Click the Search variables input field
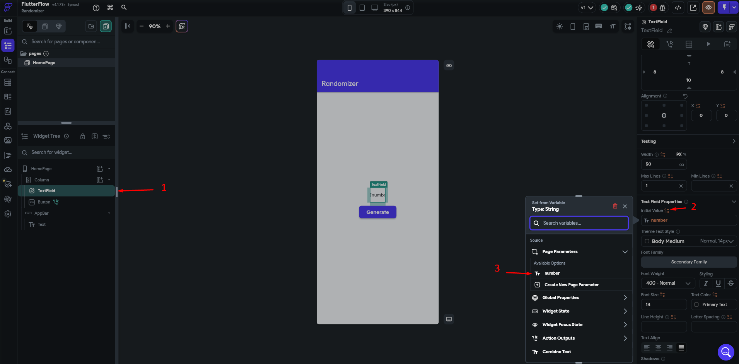The width and height of the screenshot is (739, 364). (579, 223)
